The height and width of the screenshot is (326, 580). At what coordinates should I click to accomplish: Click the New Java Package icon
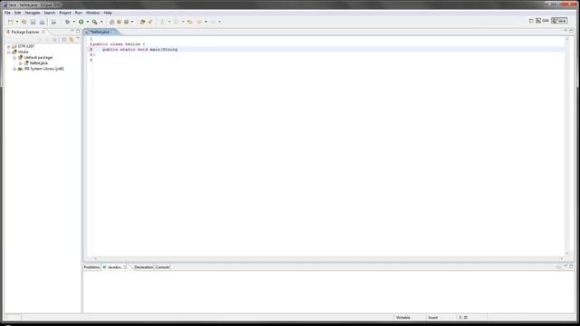119,22
